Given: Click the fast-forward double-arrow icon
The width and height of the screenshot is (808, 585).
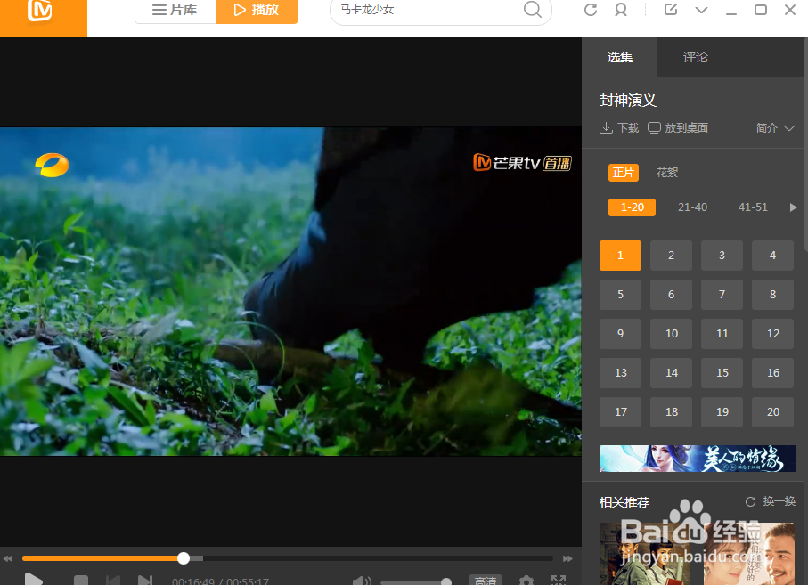Looking at the screenshot, I should click(567, 559).
